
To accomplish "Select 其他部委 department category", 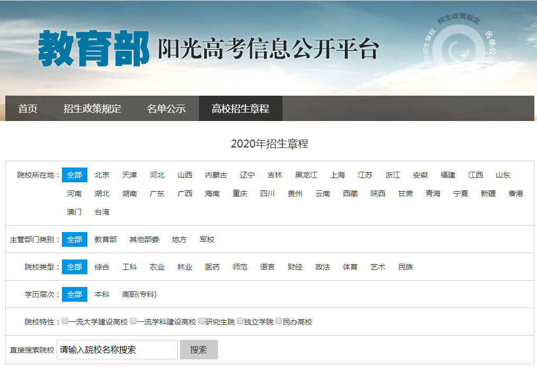I will pyautogui.click(x=144, y=239).
